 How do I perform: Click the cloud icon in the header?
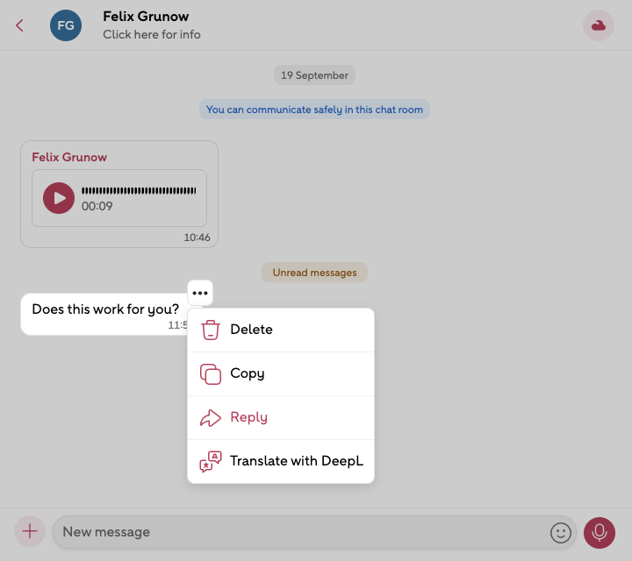[x=599, y=25]
